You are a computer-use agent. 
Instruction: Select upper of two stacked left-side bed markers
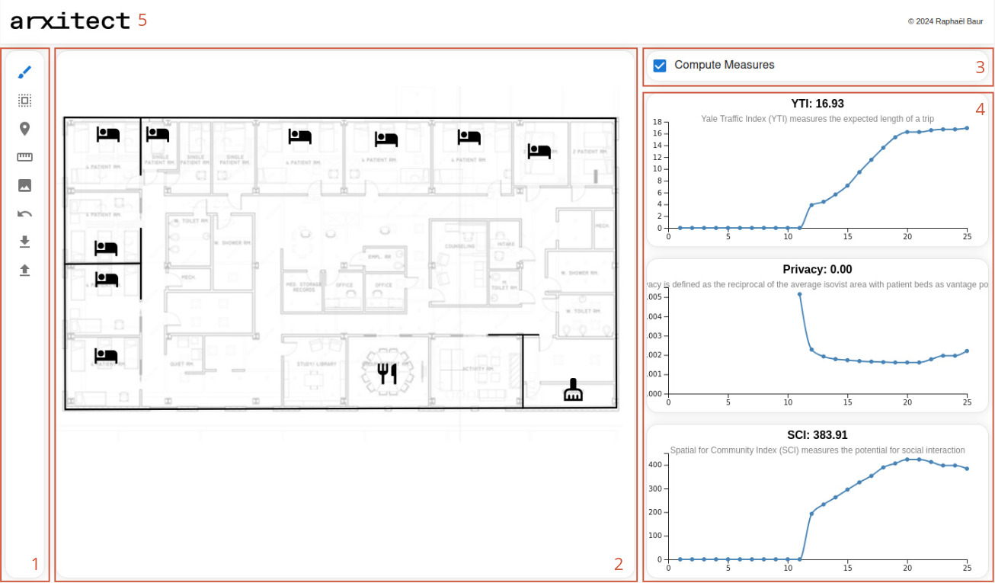(106, 248)
